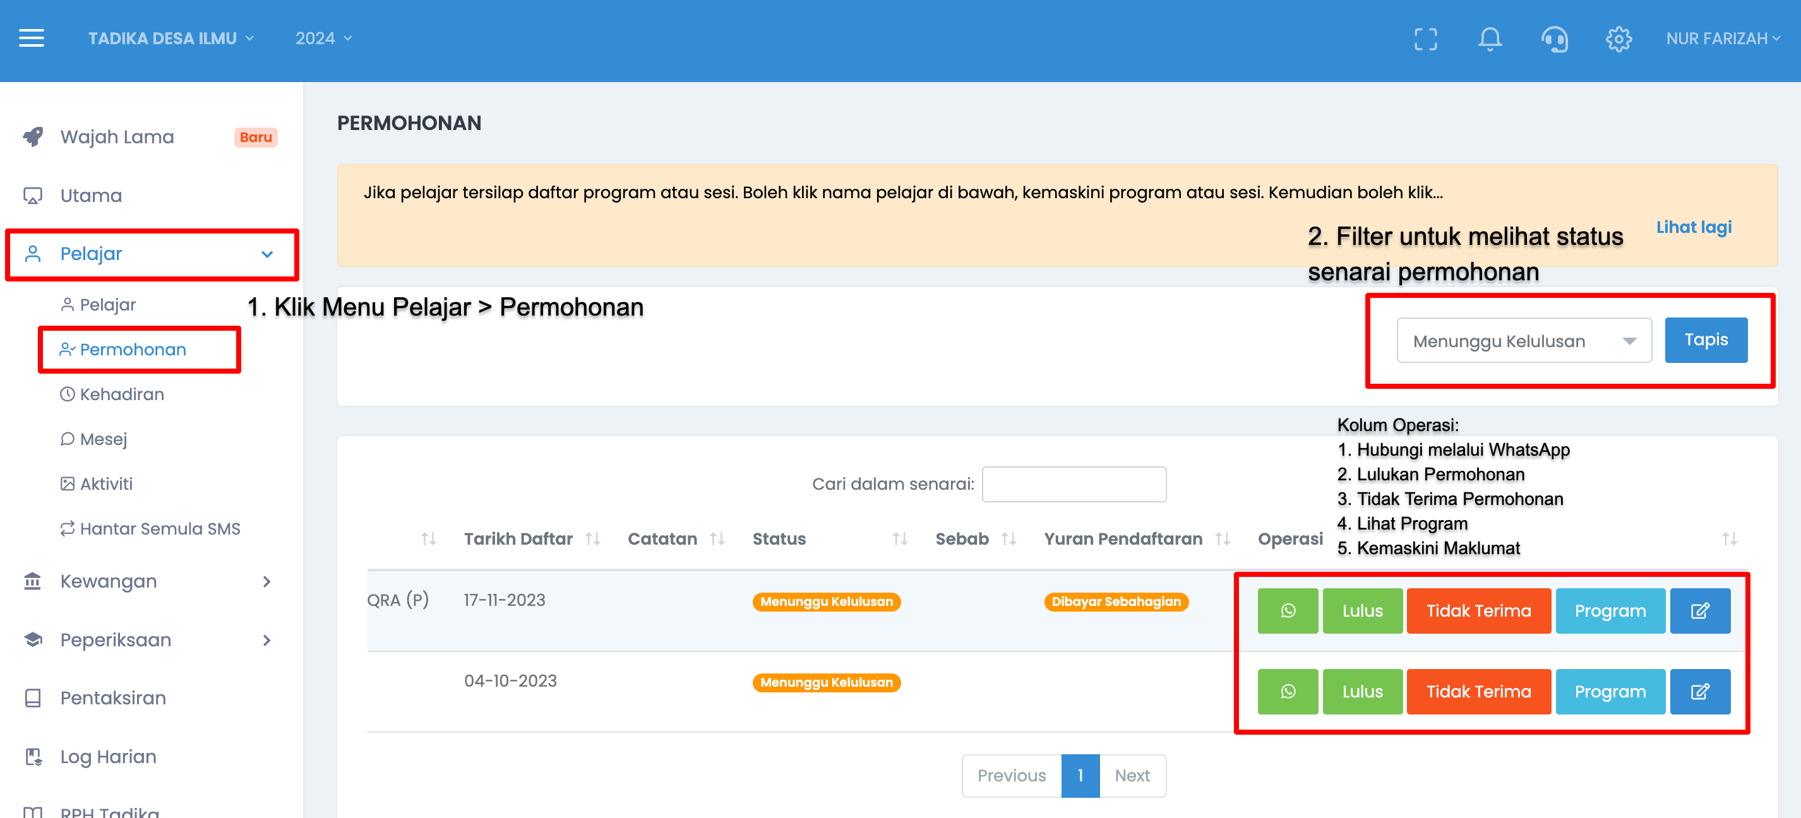Sort by Status column arrows

coord(900,538)
